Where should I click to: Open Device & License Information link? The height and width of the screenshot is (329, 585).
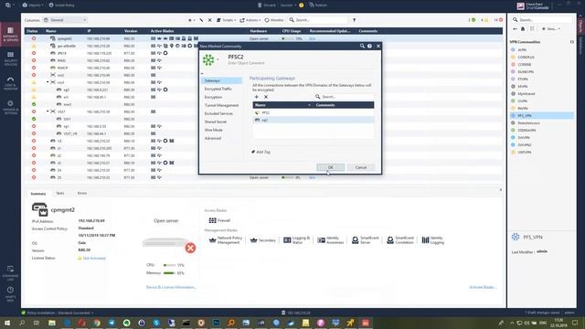click(171, 287)
